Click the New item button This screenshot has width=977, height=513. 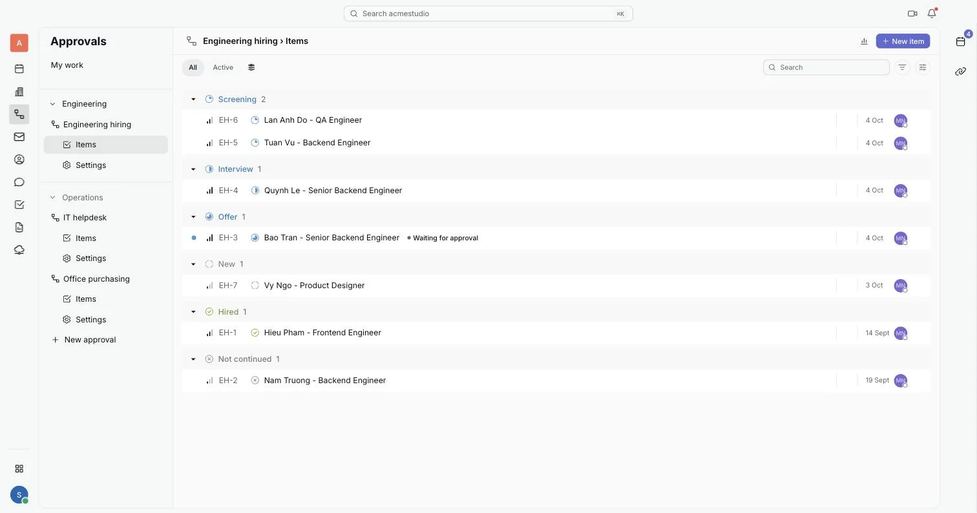click(903, 41)
